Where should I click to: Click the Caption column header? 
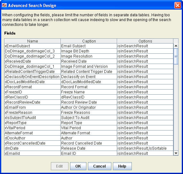[x=89, y=41]
